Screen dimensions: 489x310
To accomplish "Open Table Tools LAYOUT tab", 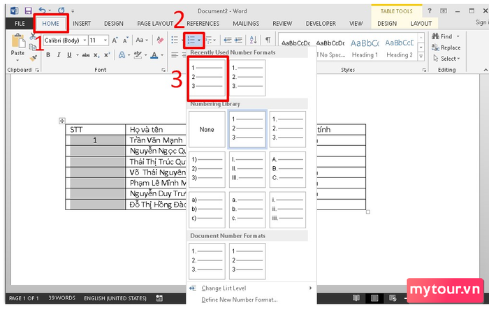I will tap(421, 24).
